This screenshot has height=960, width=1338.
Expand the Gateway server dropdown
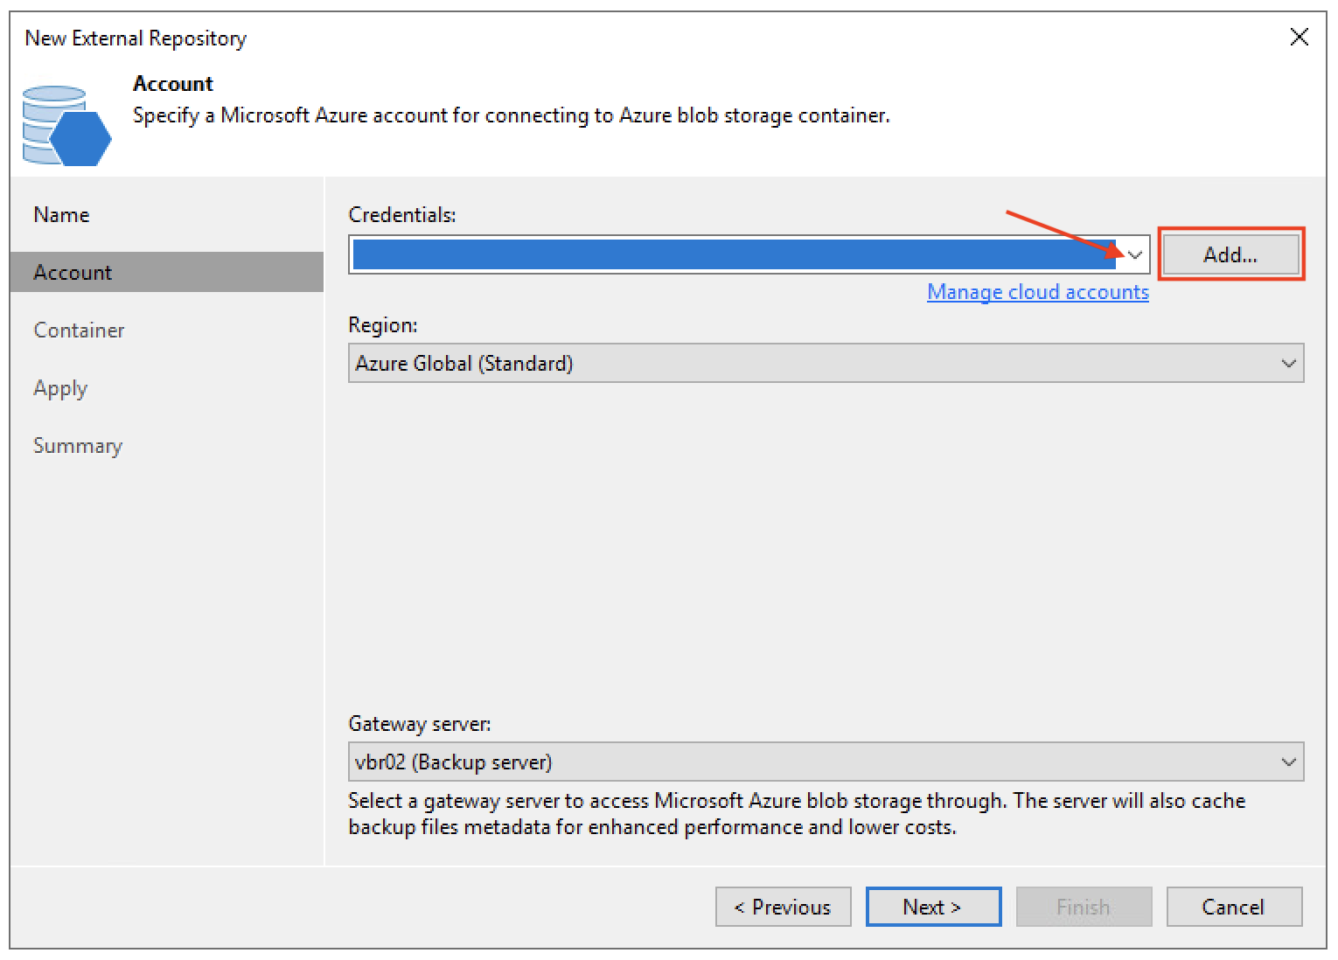(1288, 762)
